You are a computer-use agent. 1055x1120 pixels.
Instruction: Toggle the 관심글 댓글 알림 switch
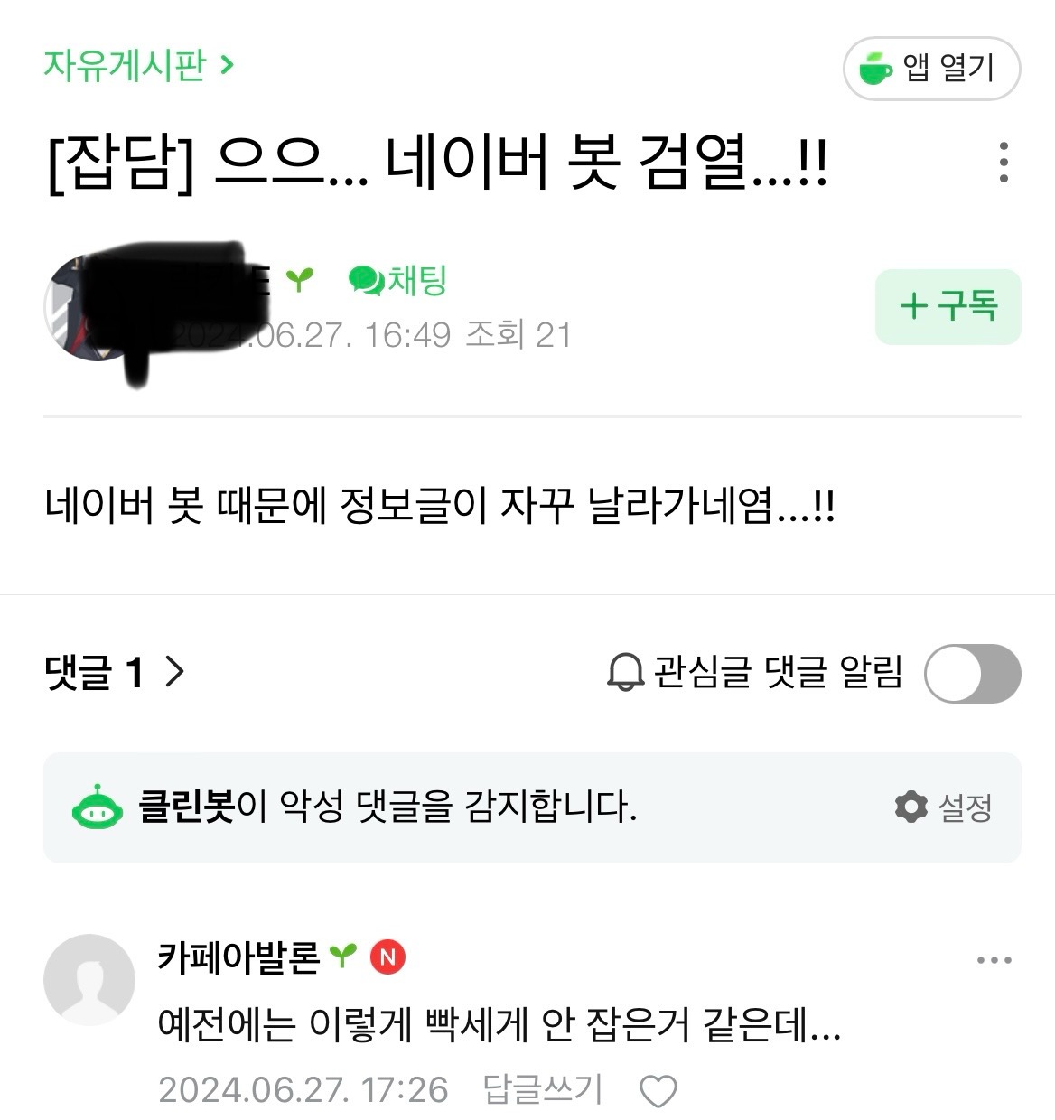(x=972, y=673)
